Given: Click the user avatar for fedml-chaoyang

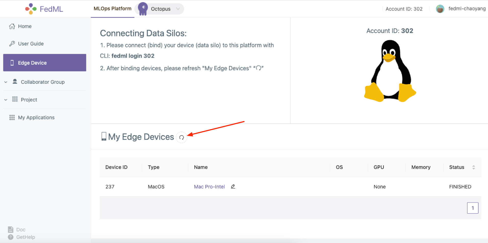Looking at the screenshot, I should pos(440,9).
